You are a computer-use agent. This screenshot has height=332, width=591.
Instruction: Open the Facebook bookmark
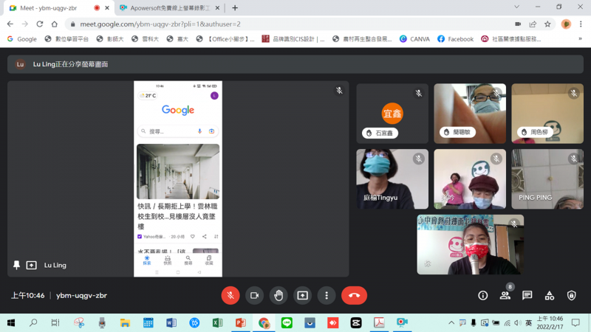(x=455, y=39)
